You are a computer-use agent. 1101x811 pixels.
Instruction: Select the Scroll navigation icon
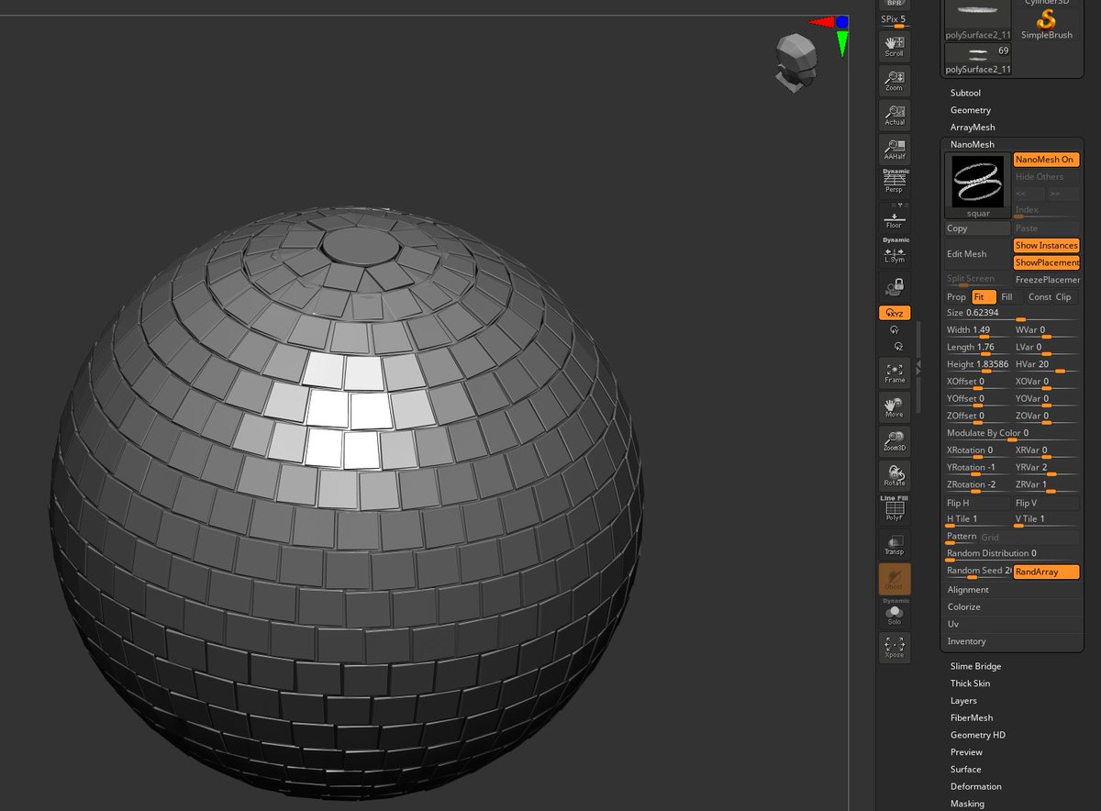coord(894,46)
